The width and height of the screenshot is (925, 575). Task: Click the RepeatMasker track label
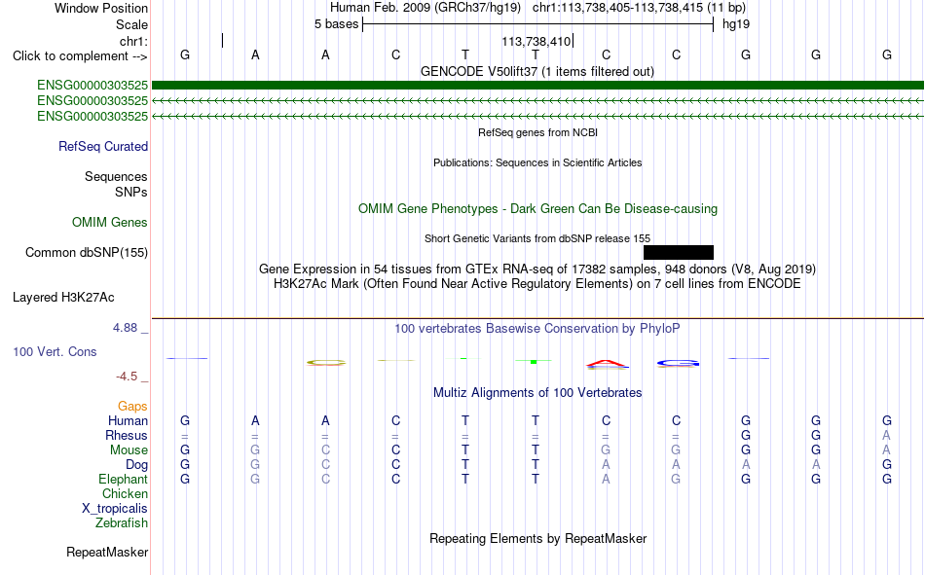[x=107, y=552]
